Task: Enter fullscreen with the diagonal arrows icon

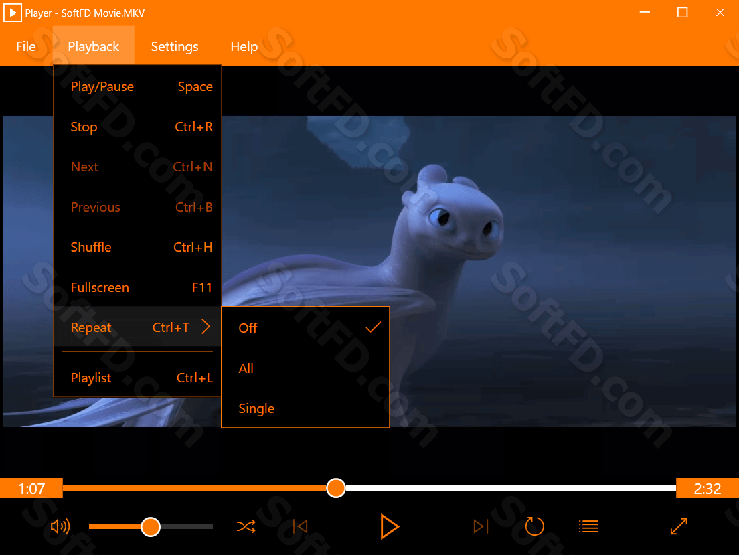Action: point(679,526)
